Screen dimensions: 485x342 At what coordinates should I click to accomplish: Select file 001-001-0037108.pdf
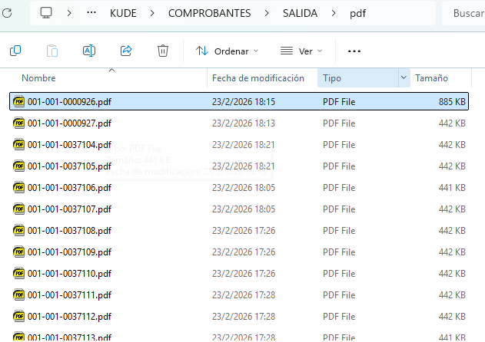[x=69, y=230]
